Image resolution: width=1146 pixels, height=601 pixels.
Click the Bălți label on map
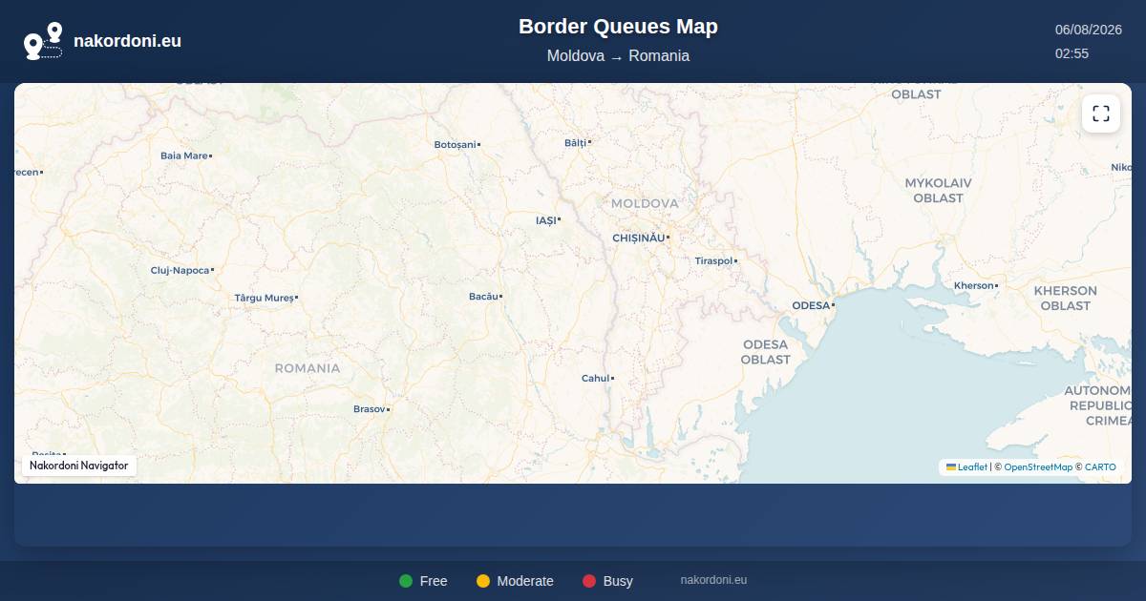coord(575,142)
